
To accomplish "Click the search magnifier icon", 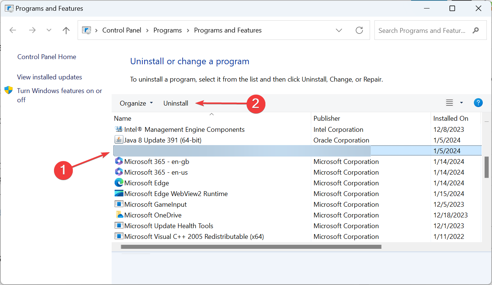I will [x=476, y=30].
